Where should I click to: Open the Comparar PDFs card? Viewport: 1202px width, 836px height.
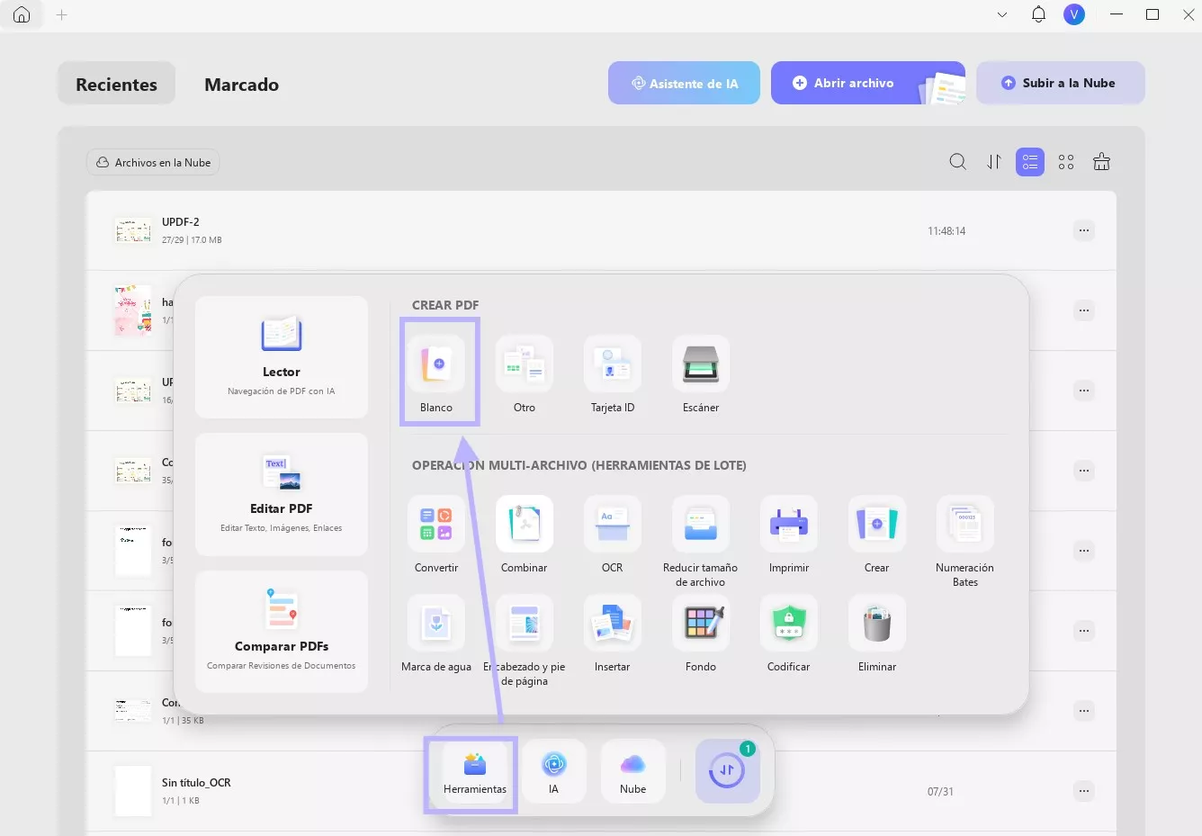(282, 631)
